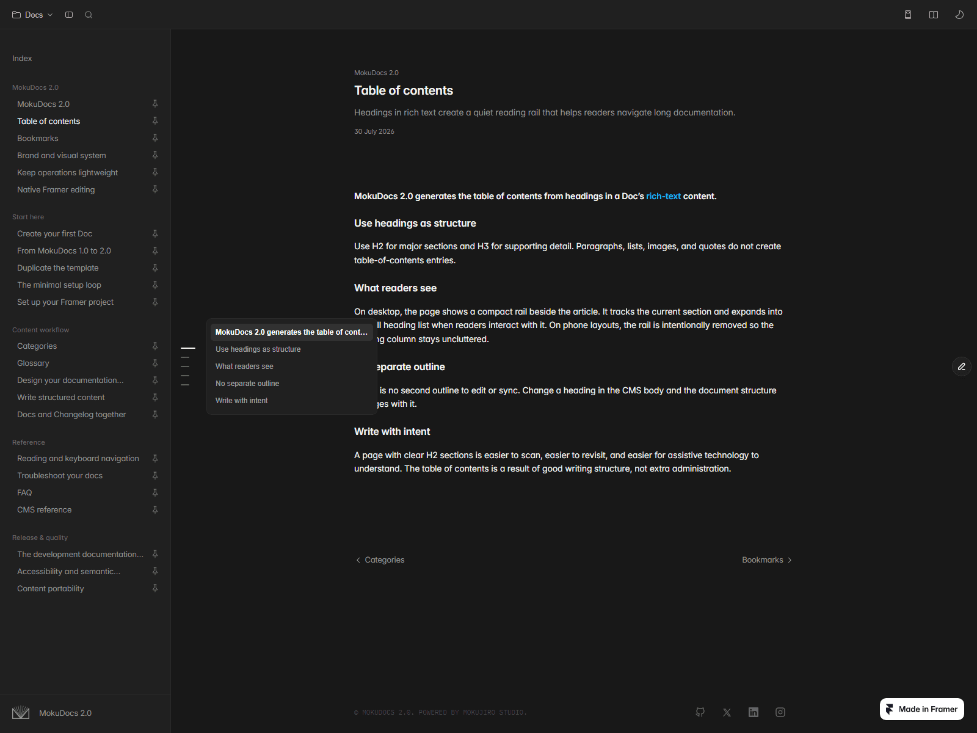Open the Instagram footer icon
The width and height of the screenshot is (977, 733).
[x=780, y=712]
